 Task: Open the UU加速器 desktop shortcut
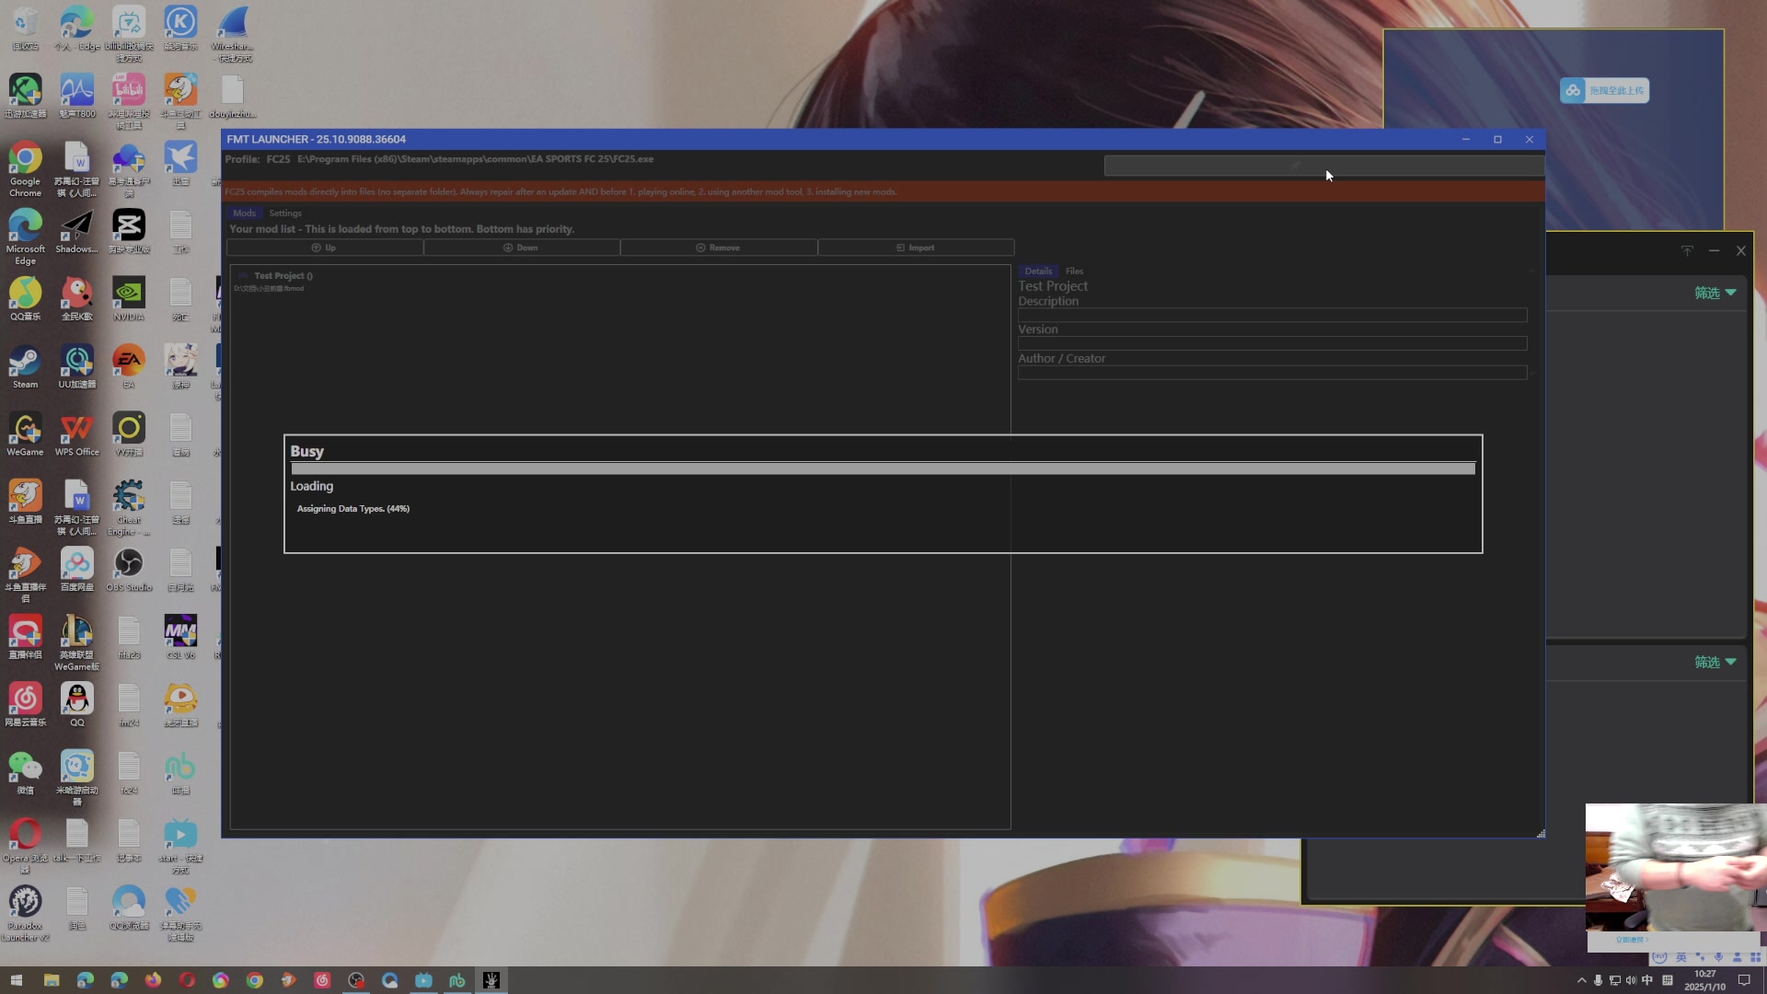76,366
